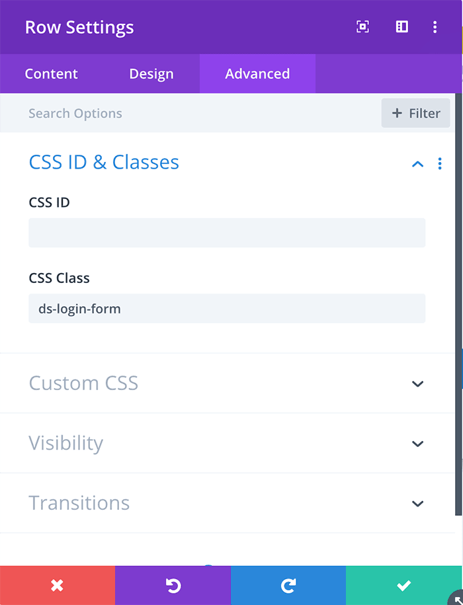Focus the Search Options field
The width and height of the screenshot is (463, 605).
pos(190,113)
